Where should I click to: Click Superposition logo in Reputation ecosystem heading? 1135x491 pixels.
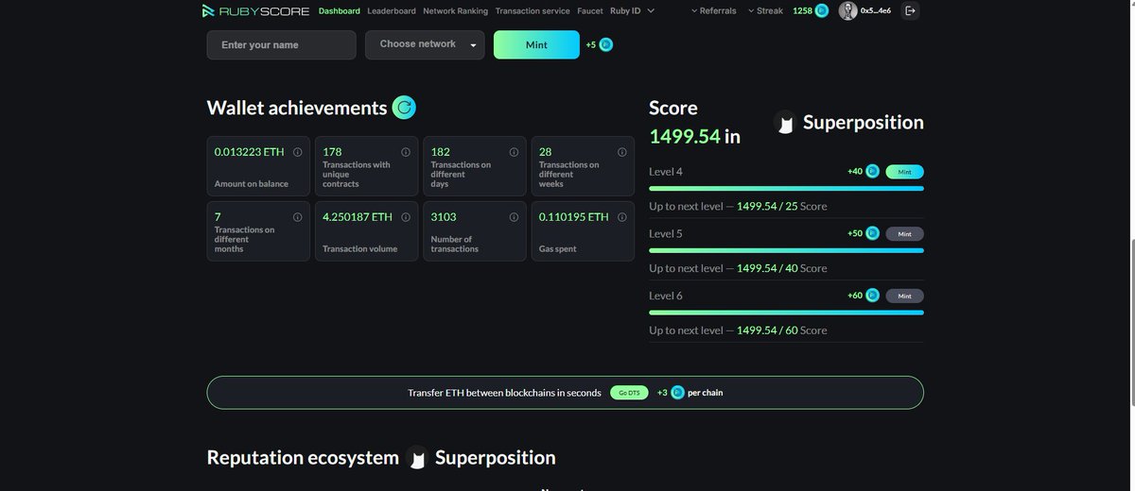point(417,458)
